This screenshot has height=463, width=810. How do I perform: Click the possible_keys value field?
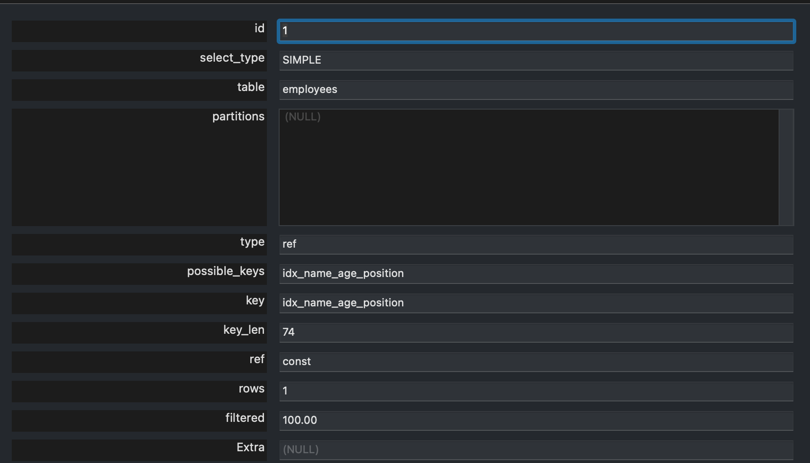tap(536, 274)
